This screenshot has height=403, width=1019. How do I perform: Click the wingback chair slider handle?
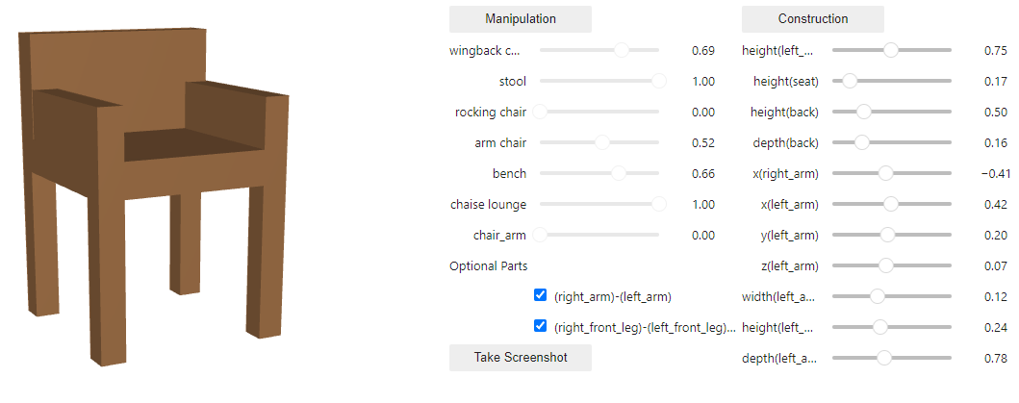(622, 50)
